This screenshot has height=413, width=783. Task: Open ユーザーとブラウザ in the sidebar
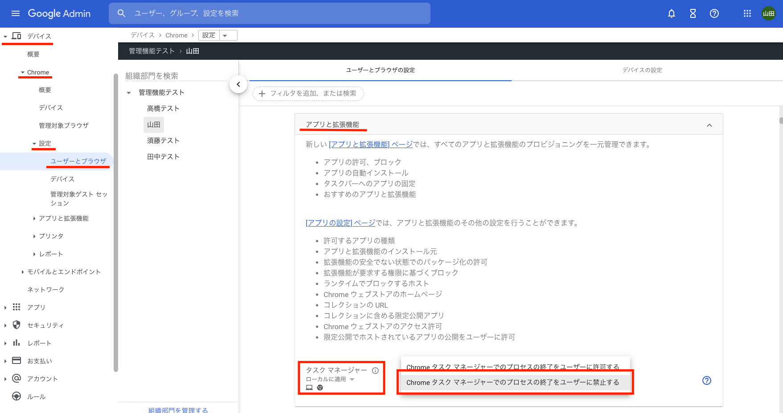(x=78, y=161)
